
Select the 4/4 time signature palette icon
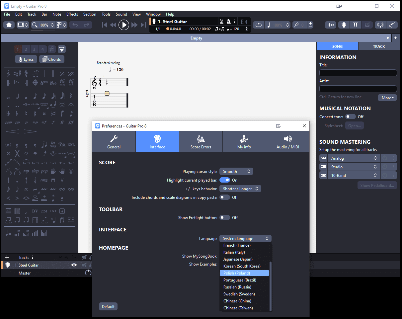(x=27, y=73)
